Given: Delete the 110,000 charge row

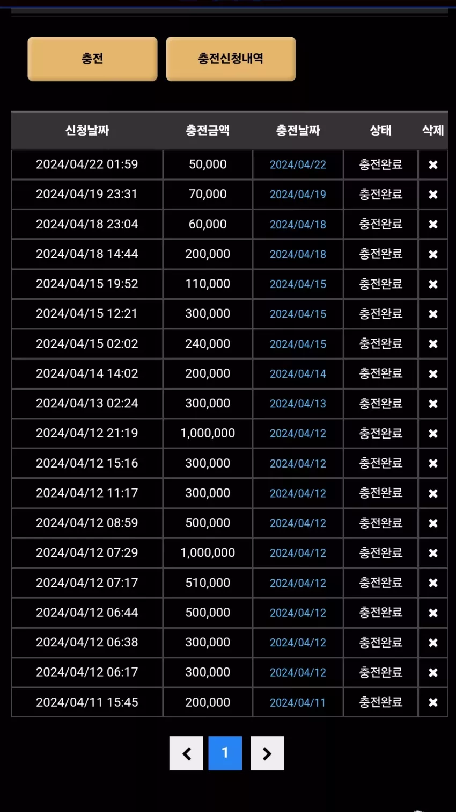Looking at the screenshot, I should [x=433, y=284].
